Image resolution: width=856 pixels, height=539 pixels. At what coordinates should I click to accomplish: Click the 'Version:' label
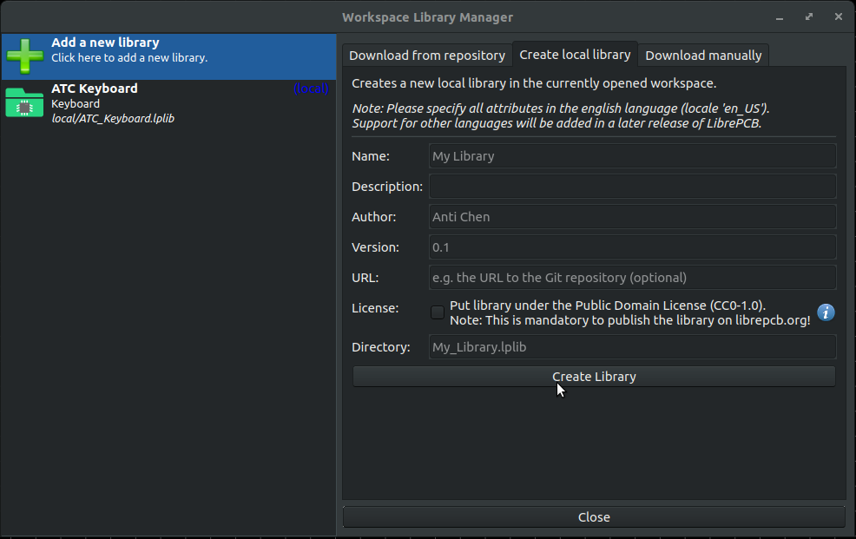click(376, 247)
